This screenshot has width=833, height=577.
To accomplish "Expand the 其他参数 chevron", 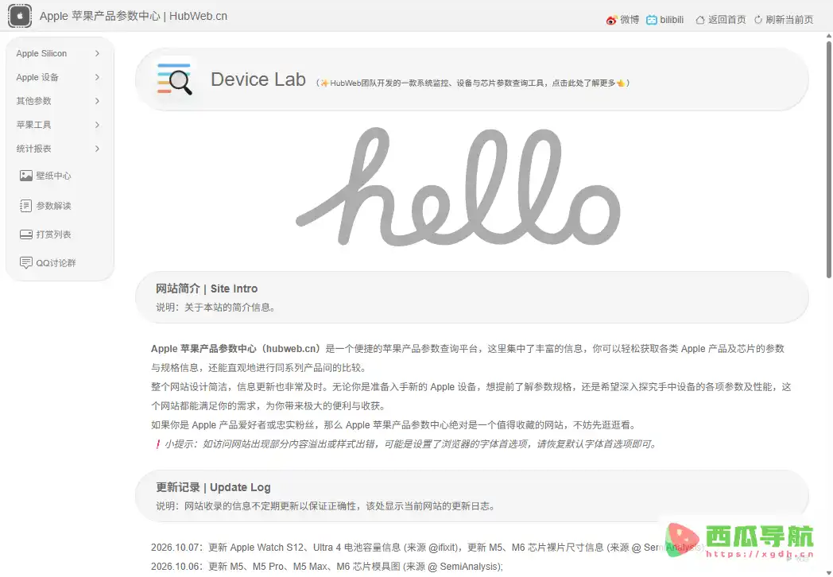I will coord(97,101).
